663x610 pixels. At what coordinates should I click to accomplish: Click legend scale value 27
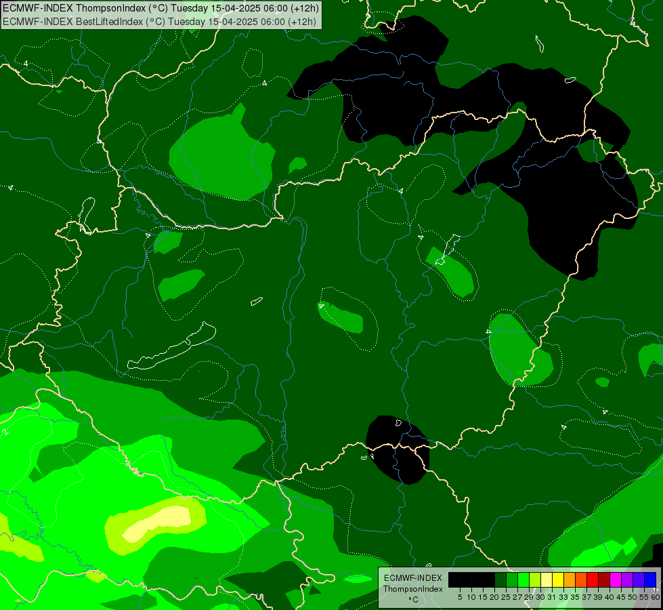click(517, 597)
